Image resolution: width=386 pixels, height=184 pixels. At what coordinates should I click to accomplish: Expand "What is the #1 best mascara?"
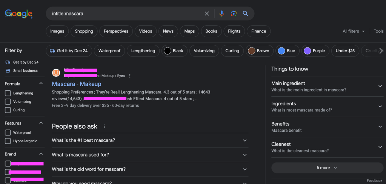click(150, 140)
